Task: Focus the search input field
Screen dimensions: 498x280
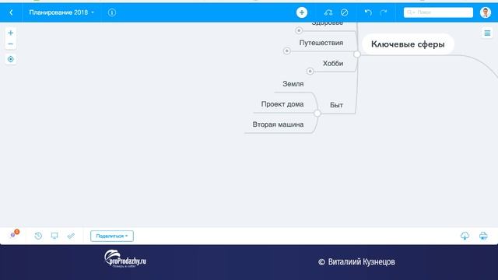Action: 438,12
